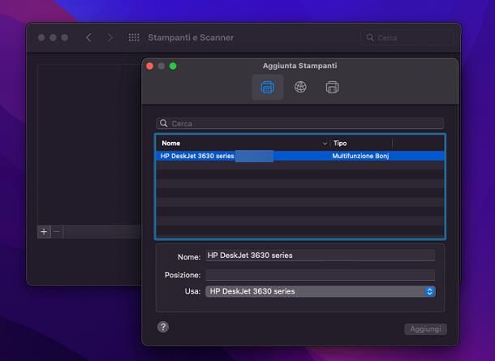Image resolution: width=495 pixels, height=361 pixels.
Task: Select the Default printers tab icon
Action: tap(268, 87)
